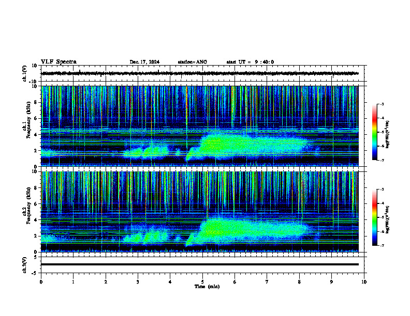This screenshot has width=410, height=316.
Task: Click the "-7" label on ch.2 color scale
Action: coord(382,246)
